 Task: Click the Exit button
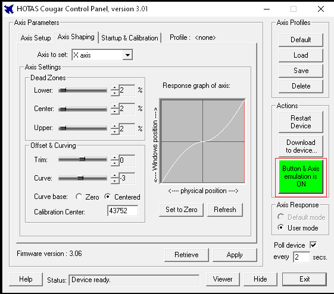point(304,279)
